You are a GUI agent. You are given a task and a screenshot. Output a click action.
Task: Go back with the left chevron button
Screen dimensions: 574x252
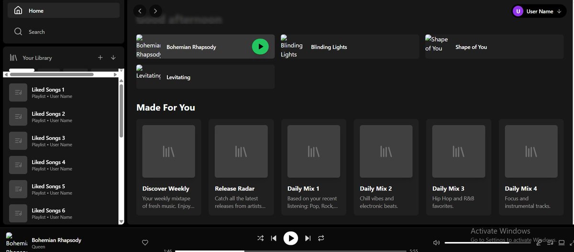pyautogui.click(x=140, y=10)
